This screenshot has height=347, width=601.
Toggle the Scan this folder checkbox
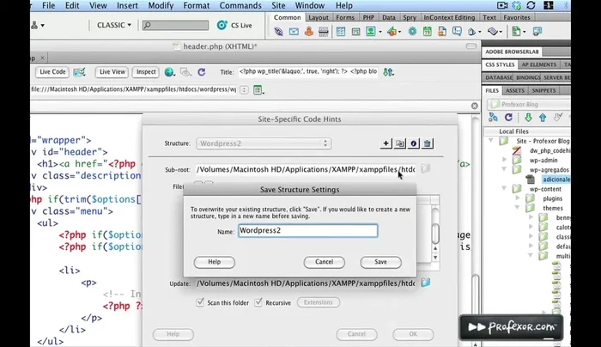point(200,302)
